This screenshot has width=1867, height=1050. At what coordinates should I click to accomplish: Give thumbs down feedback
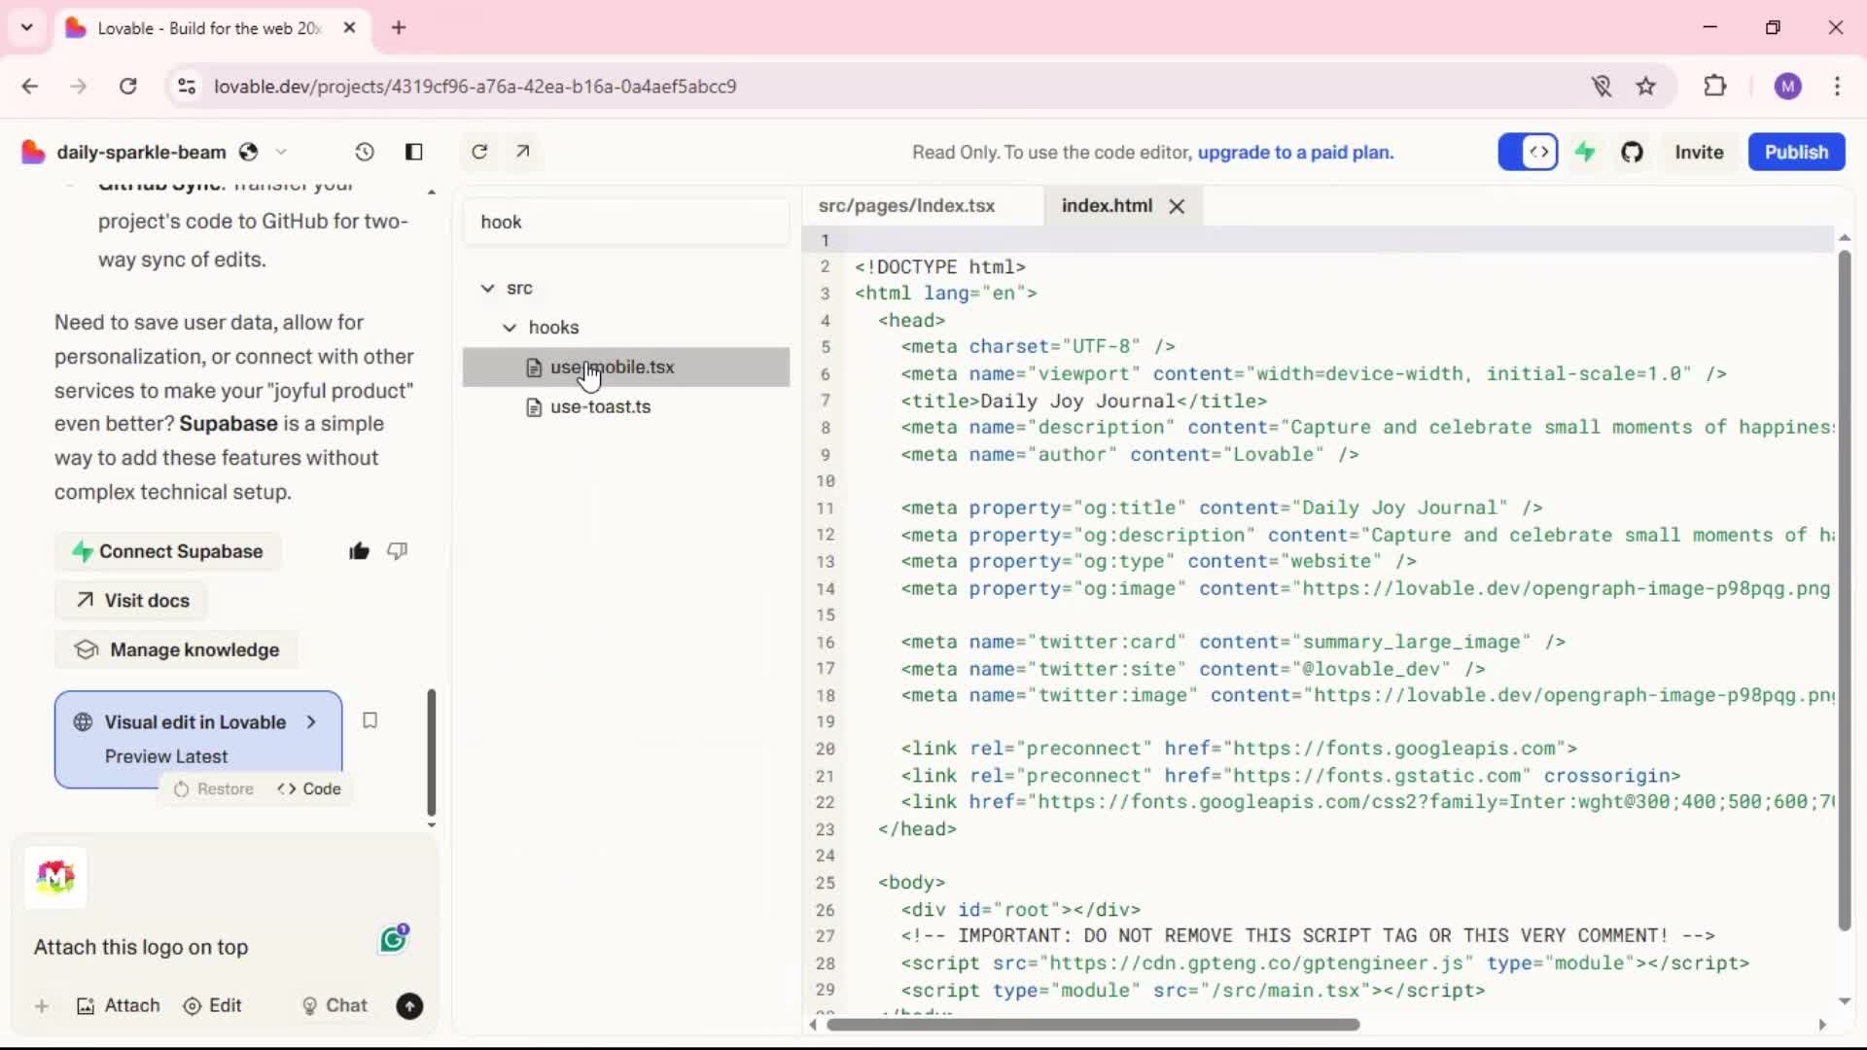click(397, 551)
